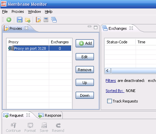Open the Help menu
This screenshot has height=134, width=156.
48,12
